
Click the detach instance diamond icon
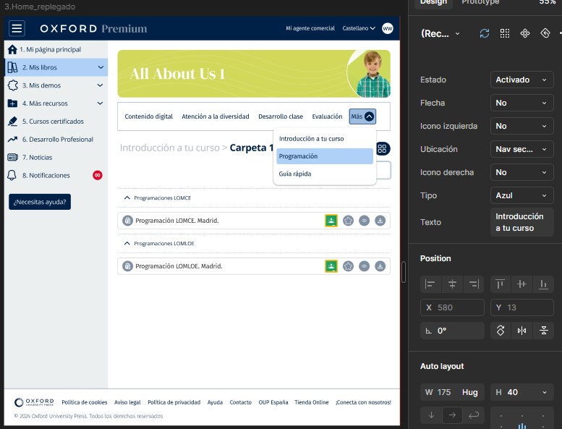tap(545, 33)
